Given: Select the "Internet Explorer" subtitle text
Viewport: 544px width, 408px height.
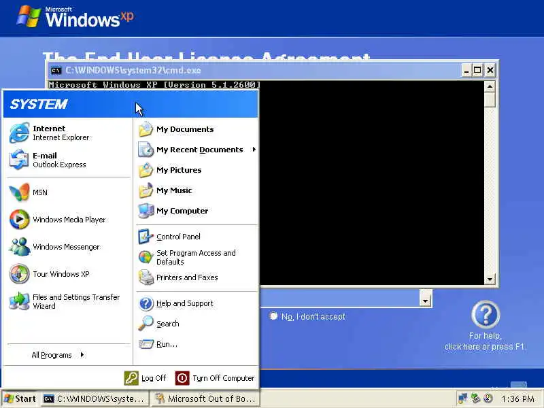Looking at the screenshot, I should [61, 138].
